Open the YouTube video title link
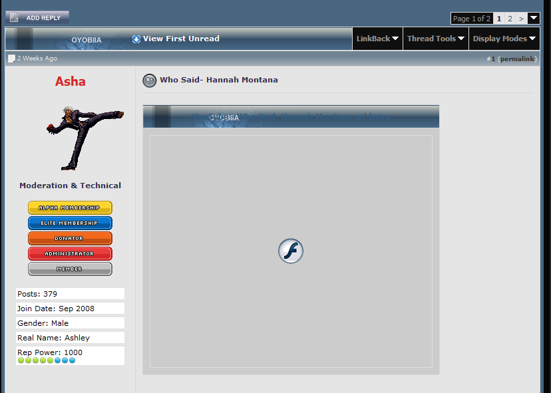The width and height of the screenshot is (551, 393). [291, 116]
